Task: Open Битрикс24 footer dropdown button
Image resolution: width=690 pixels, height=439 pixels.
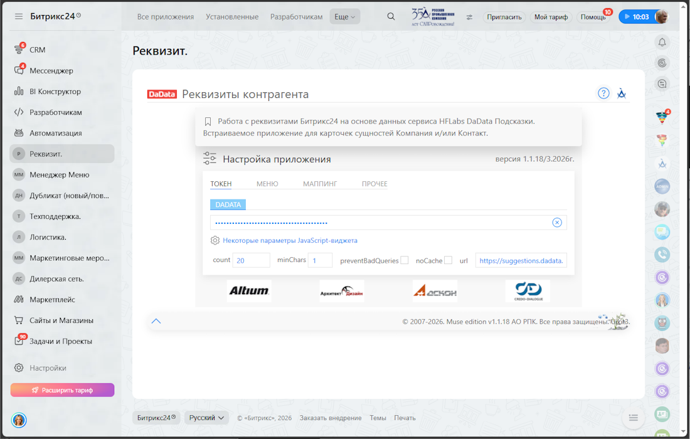Action: (x=156, y=418)
